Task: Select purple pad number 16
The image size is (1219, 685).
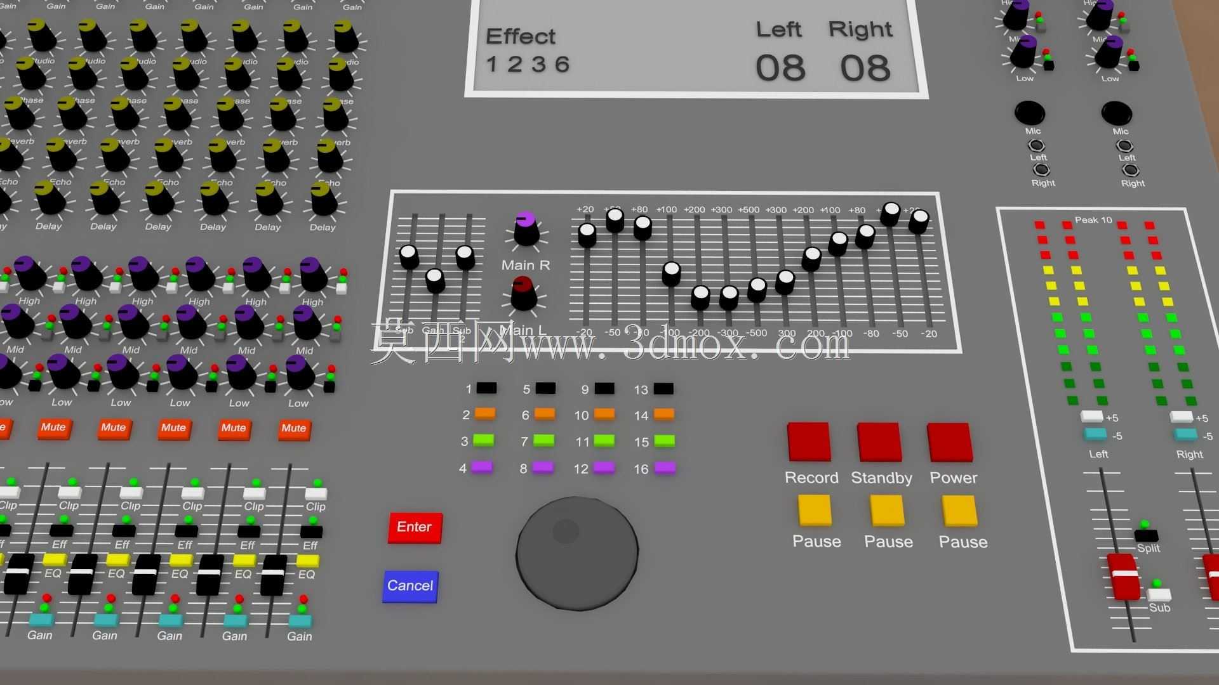Action: pos(665,468)
